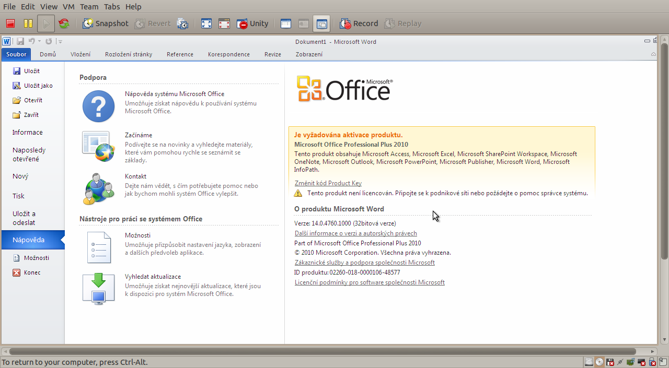This screenshot has width=669, height=368.
Task: Open the snapshot manager icon
Action: coord(183,23)
